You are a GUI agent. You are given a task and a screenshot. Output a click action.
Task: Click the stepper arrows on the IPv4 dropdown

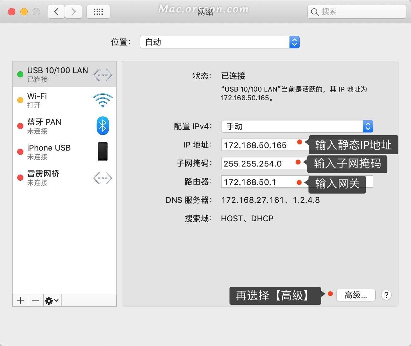(368, 126)
